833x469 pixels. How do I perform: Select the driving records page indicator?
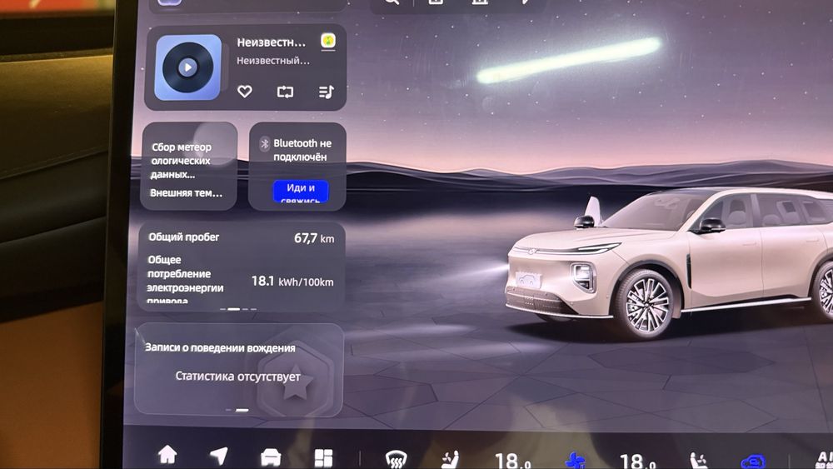(237, 410)
